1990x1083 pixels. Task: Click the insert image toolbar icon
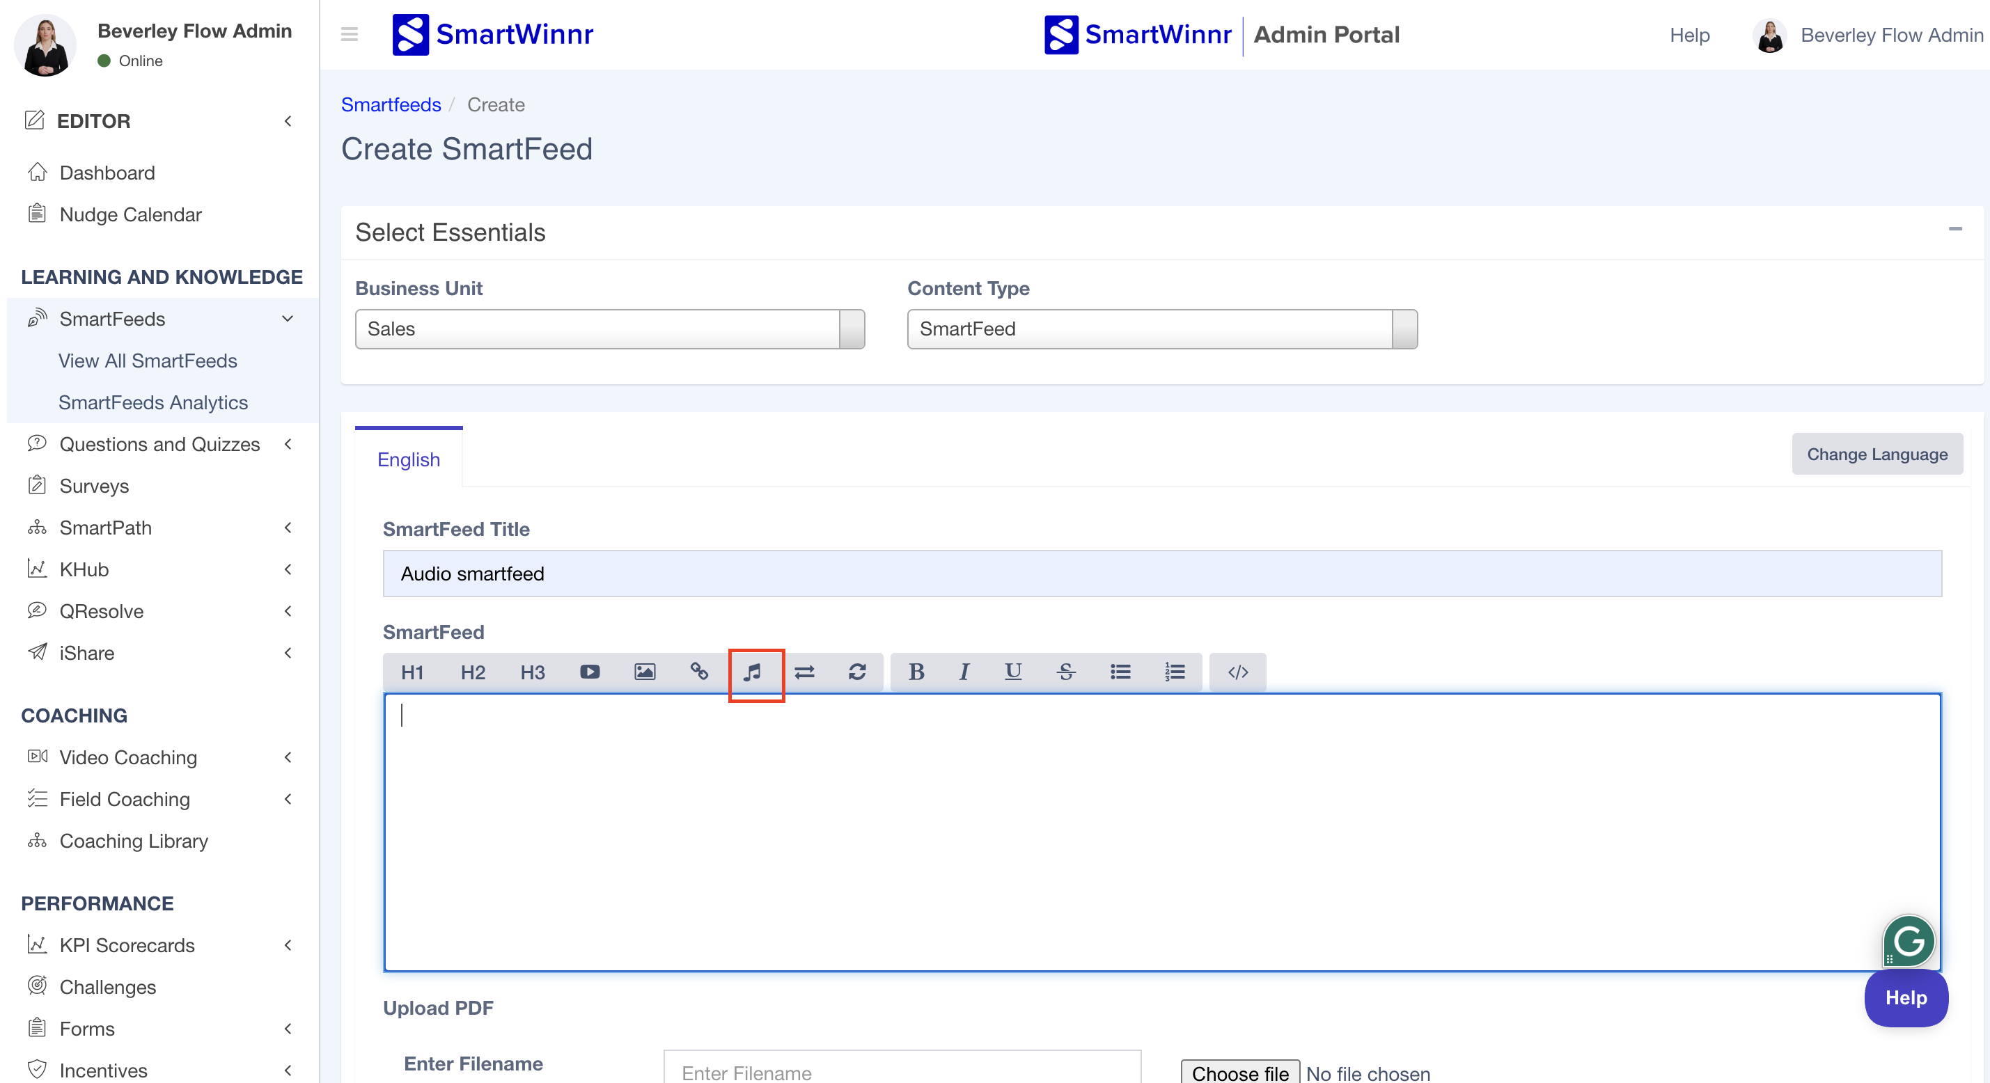pyautogui.click(x=644, y=672)
